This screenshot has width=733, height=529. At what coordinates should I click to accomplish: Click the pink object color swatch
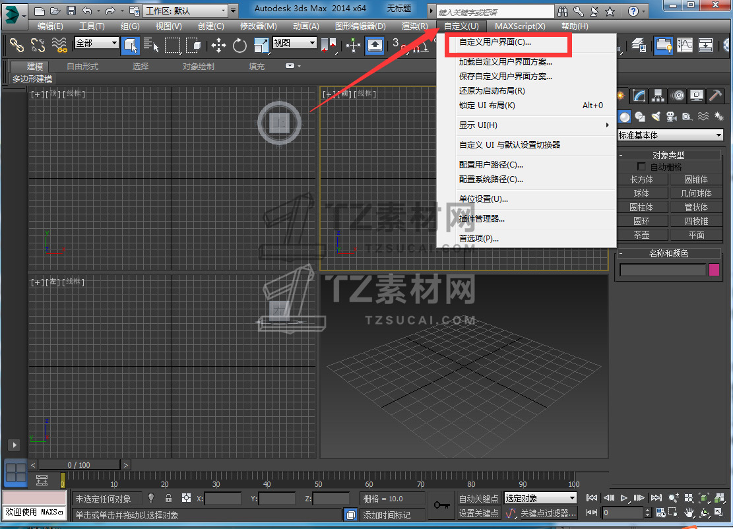click(714, 270)
